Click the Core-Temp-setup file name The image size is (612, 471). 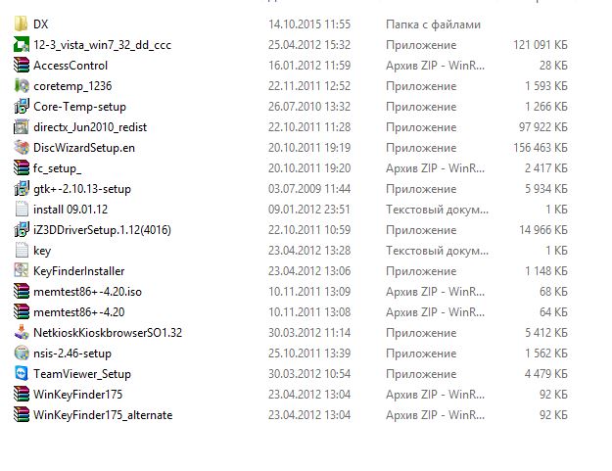[79, 107]
